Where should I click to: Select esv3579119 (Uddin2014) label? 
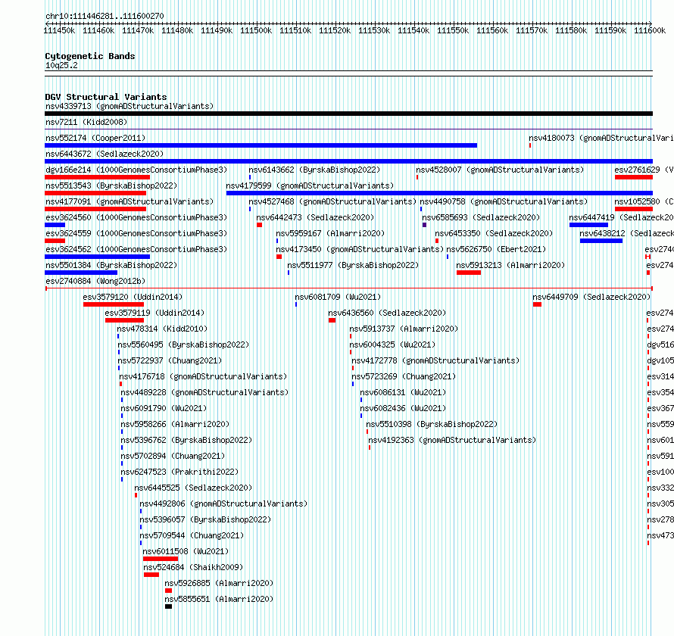154,313
